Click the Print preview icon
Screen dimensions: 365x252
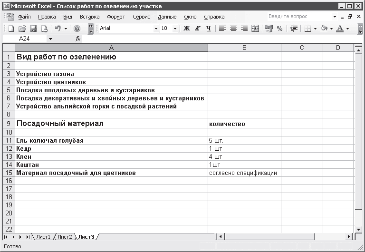coord(44,29)
